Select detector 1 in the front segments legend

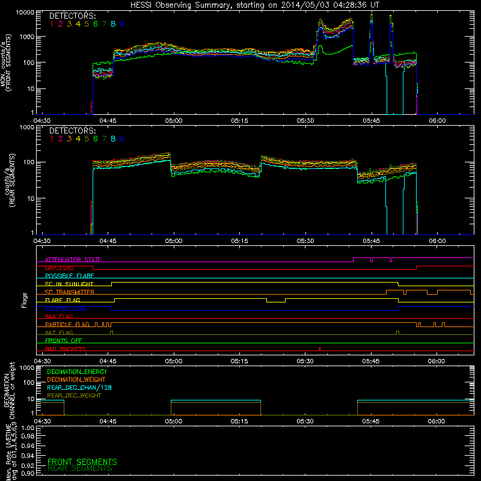pos(52,24)
